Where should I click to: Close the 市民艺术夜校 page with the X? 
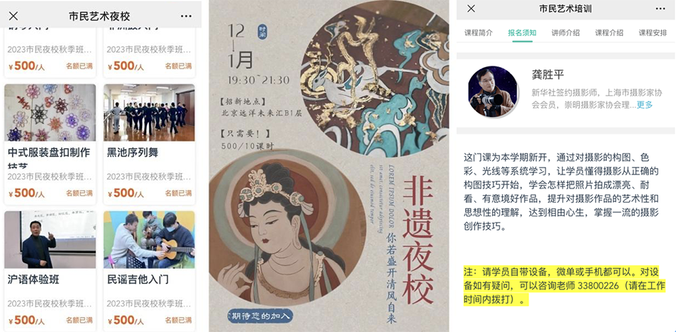point(14,16)
